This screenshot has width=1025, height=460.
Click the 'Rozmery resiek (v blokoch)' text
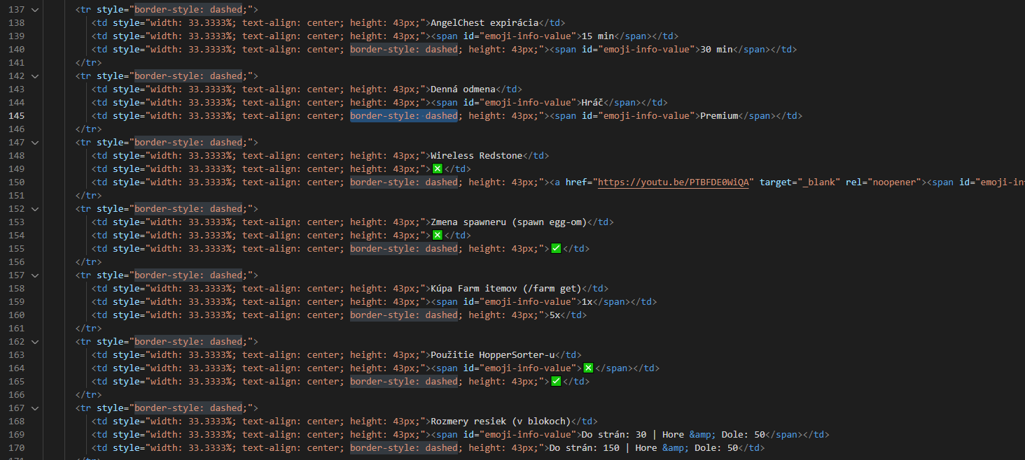(x=501, y=422)
